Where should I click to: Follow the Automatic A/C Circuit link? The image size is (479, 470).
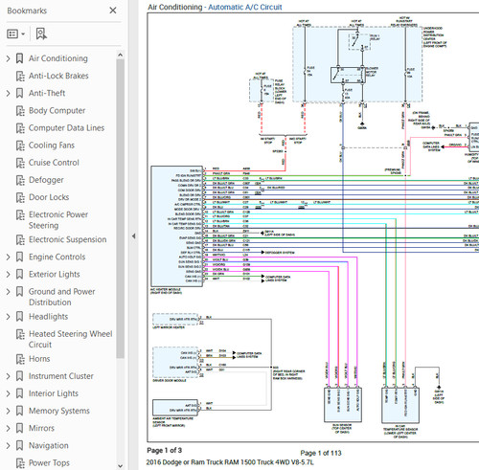[x=245, y=7]
